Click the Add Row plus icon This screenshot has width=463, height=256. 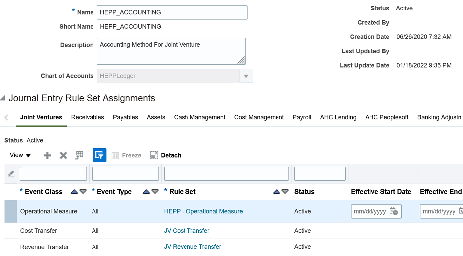(x=47, y=155)
